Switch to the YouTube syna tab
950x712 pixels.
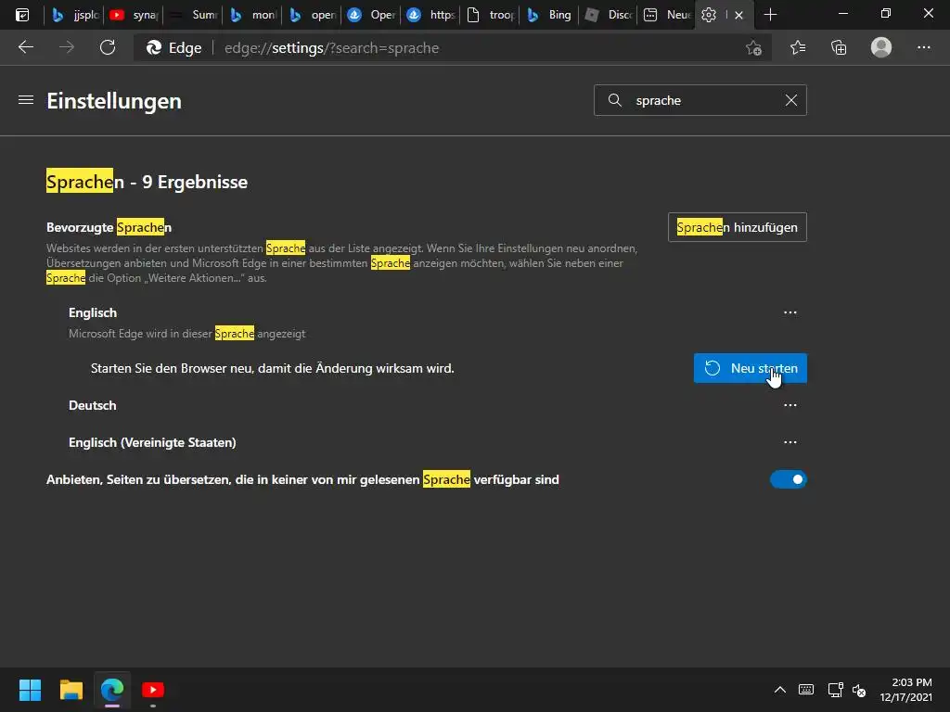point(133,15)
